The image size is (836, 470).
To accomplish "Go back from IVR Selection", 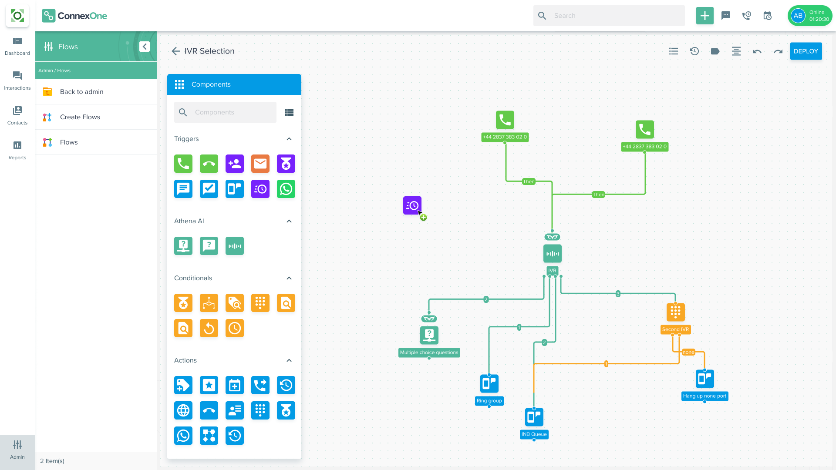I will (176, 51).
